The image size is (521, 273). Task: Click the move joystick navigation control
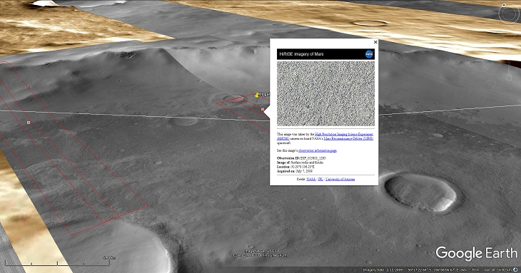tap(509, 34)
